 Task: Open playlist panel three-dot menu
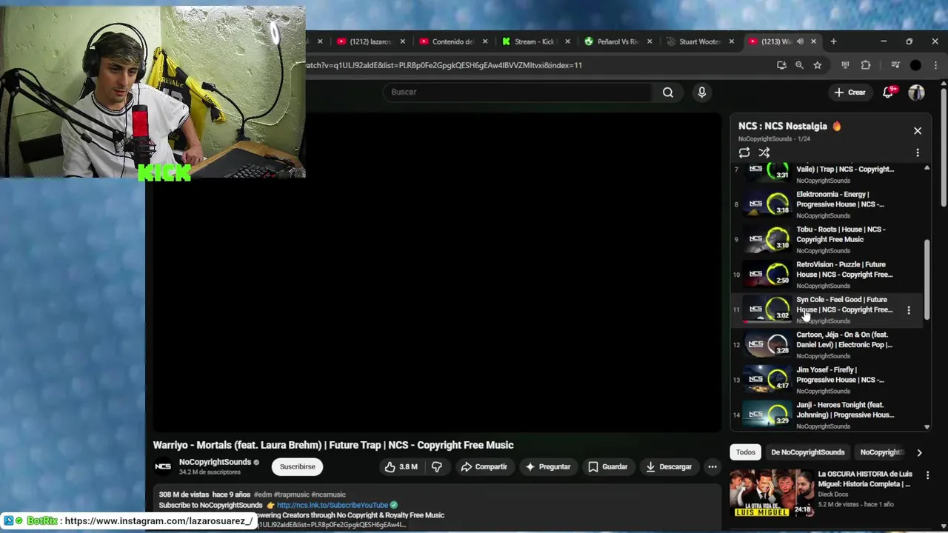pyautogui.click(x=917, y=153)
